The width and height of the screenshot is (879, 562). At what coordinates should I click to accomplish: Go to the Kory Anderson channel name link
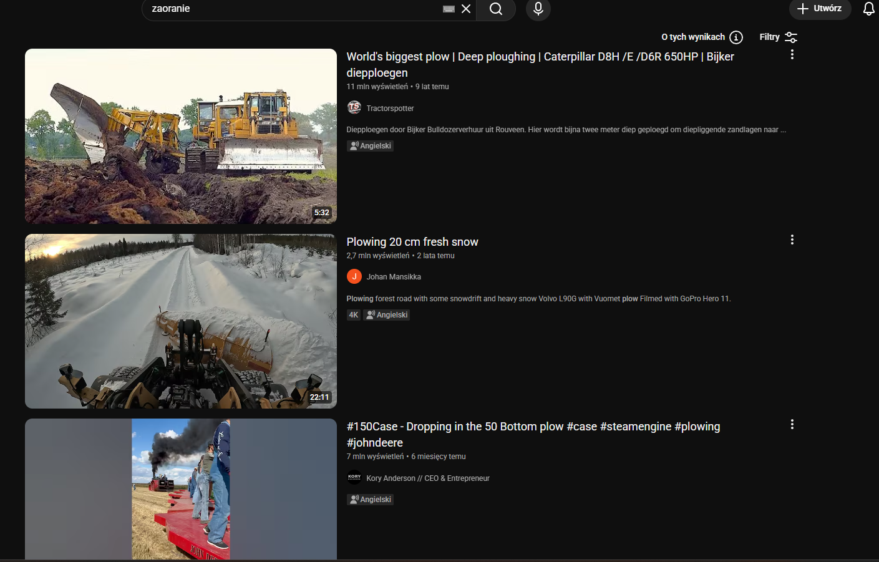[x=428, y=478]
